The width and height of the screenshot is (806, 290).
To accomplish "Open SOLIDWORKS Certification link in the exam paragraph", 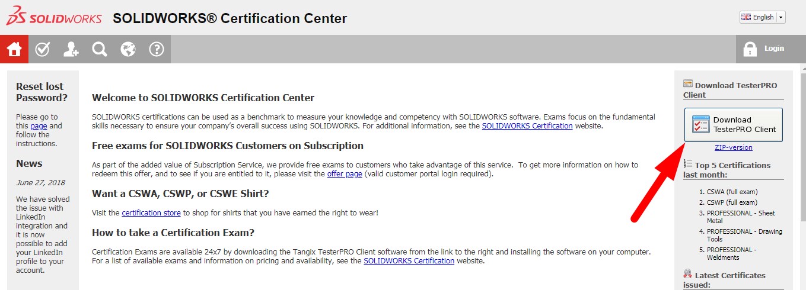I will 409,260.
